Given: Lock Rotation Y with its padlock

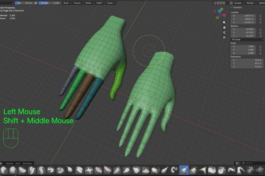Looking at the screenshot, I should click(x=261, y=33).
